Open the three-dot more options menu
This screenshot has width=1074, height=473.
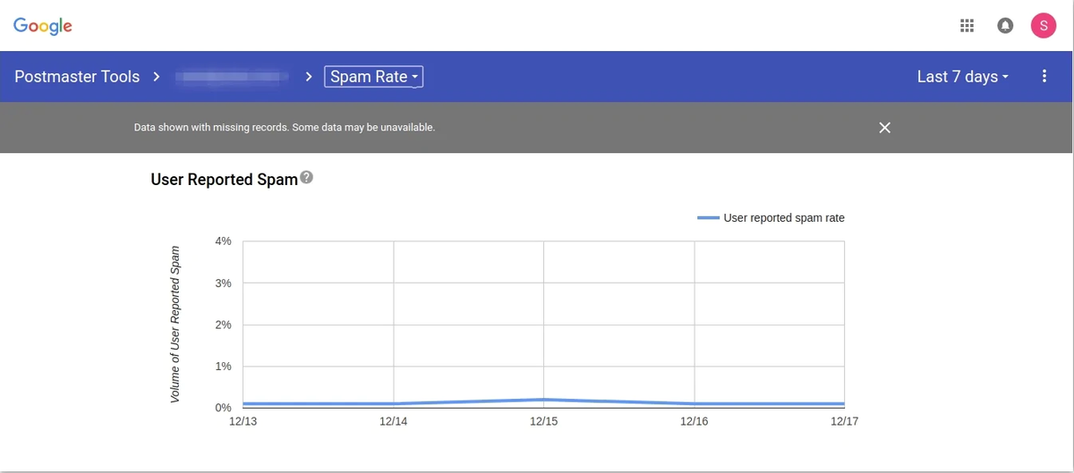(x=1044, y=77)
